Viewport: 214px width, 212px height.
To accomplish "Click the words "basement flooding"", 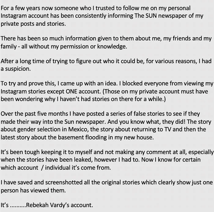I will [x=82, y=137].
